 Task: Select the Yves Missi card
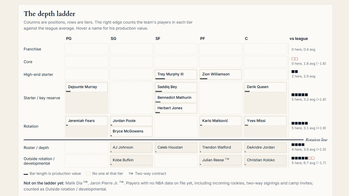(265, 121)
